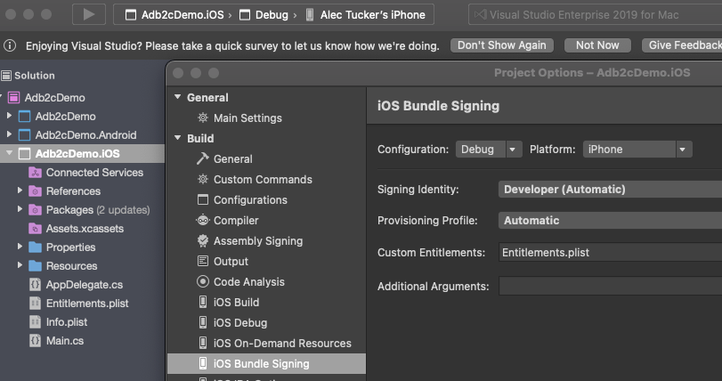The image size is (722, 381).
Task: Open the Signing Identity dropdown
Action: click(610, 189)
